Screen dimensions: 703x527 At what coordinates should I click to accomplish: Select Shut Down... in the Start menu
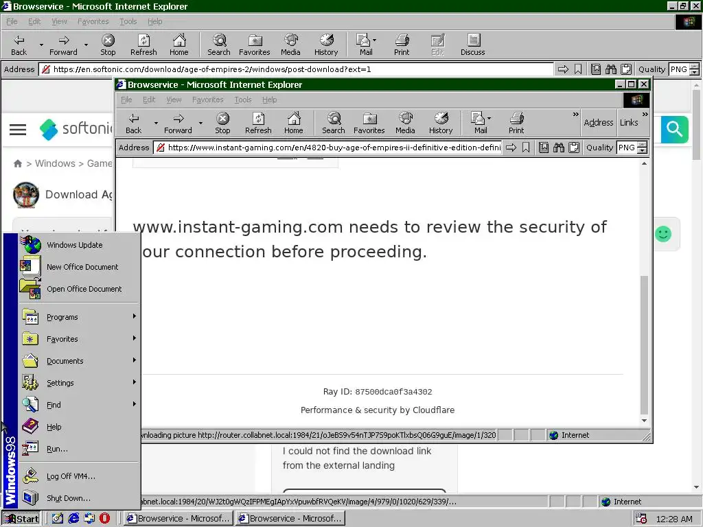tap(79, 498)
